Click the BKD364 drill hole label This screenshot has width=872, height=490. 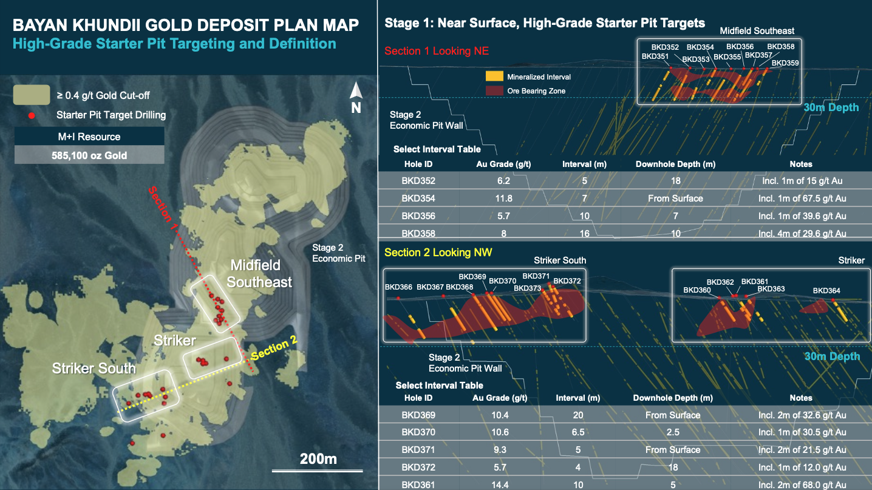tap(826, 291)
